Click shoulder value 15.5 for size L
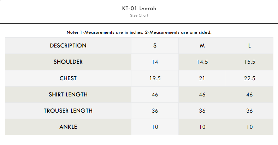Image resolution: width=278 pixels, height=145 pixels. pos(249,62)
